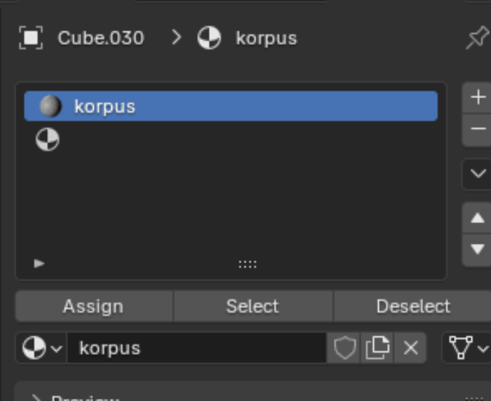Click the Assign button
The height and width of the screenshot is (401, 491).
click(x=93, y=306)
